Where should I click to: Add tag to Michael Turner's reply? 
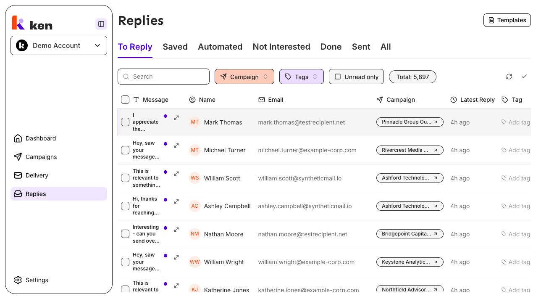tap(516, 150)
